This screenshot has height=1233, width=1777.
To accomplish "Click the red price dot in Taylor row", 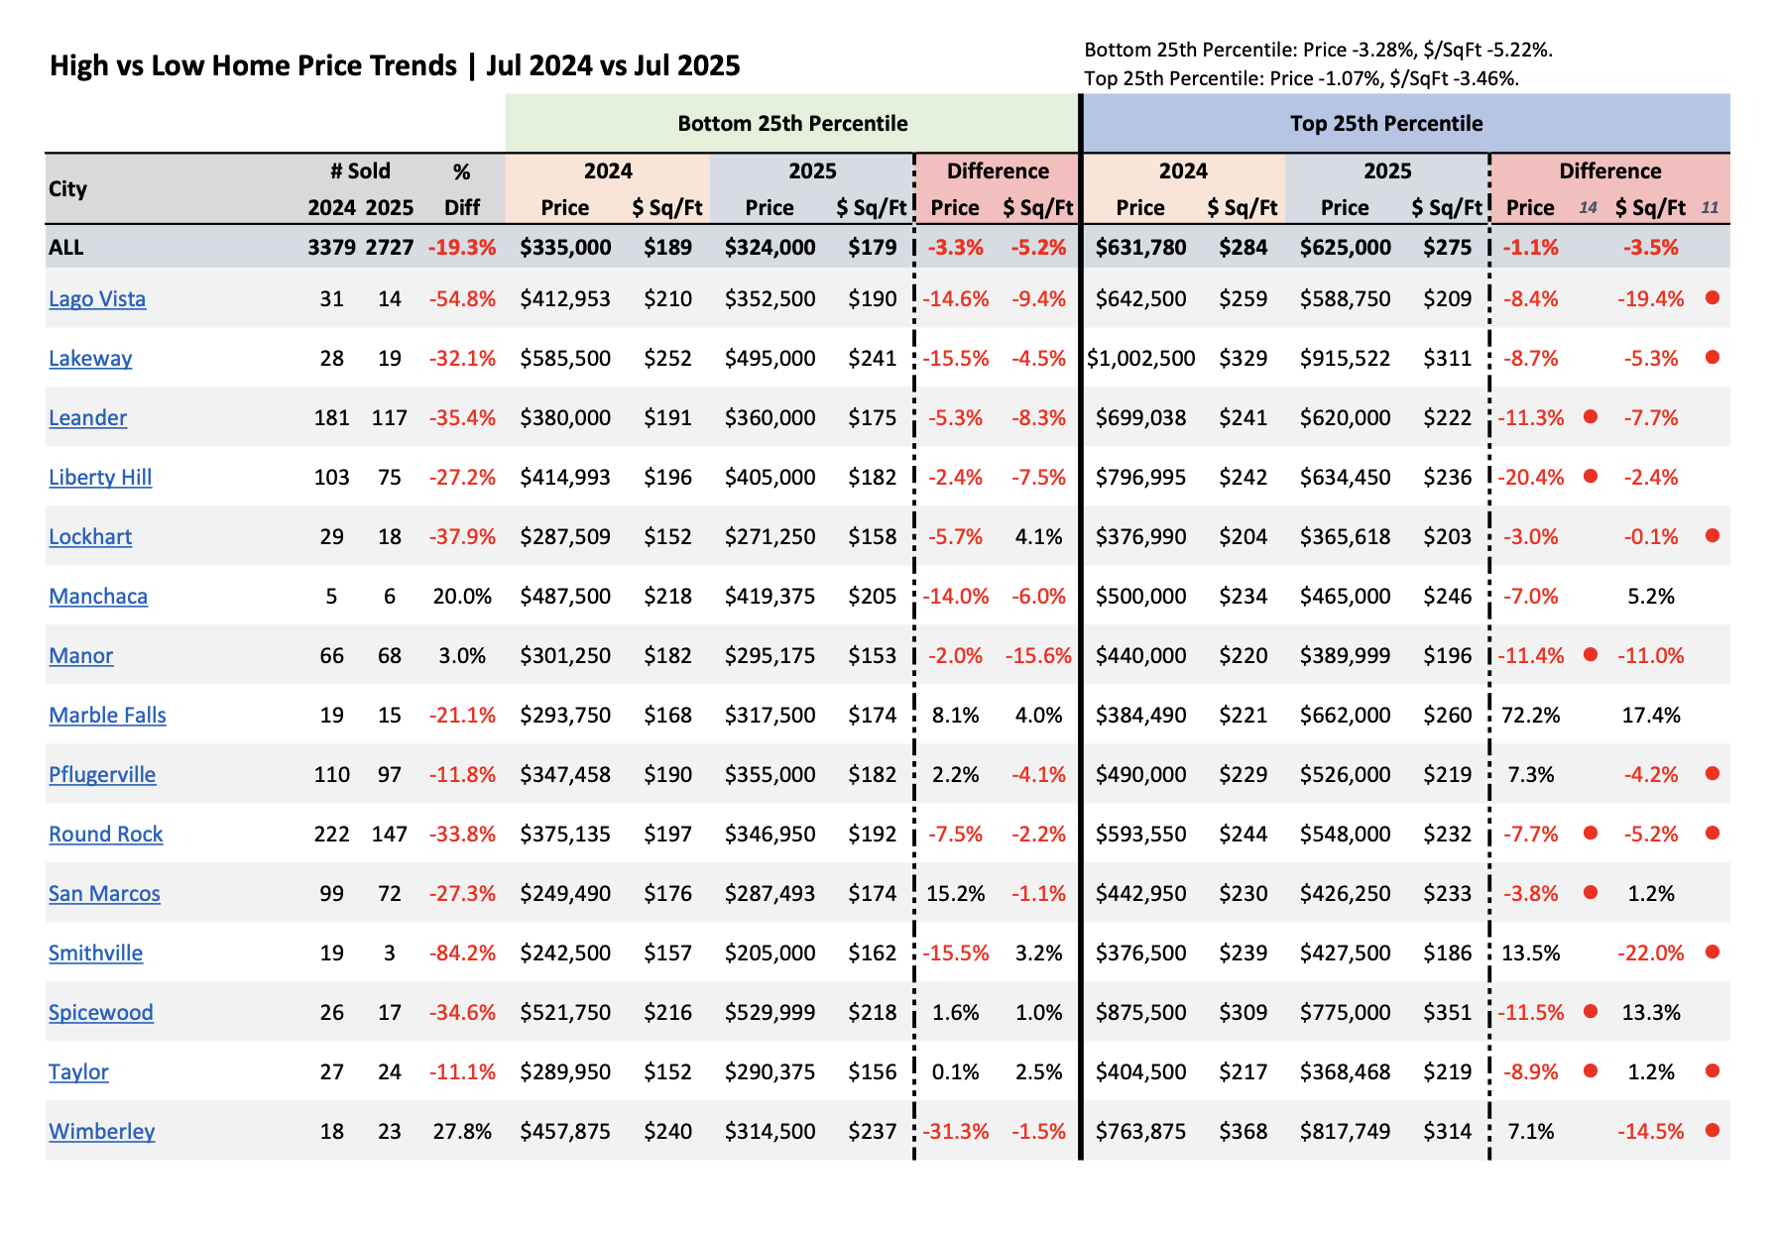I will tap(1591, 1070).
